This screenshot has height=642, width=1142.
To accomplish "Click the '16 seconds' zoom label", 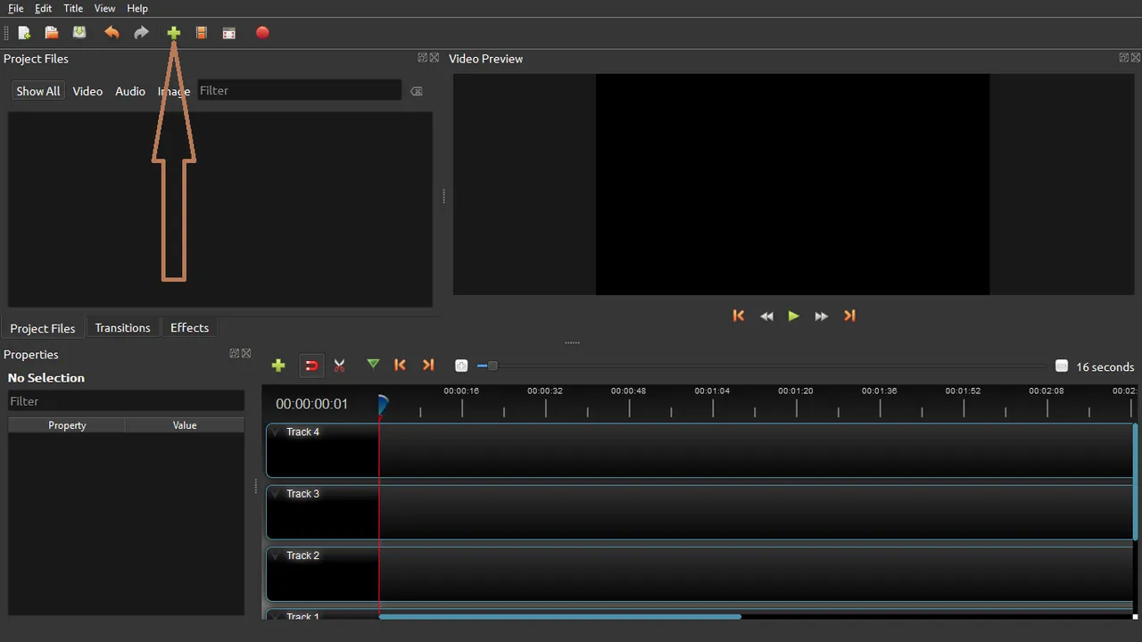I will 1105,367.
